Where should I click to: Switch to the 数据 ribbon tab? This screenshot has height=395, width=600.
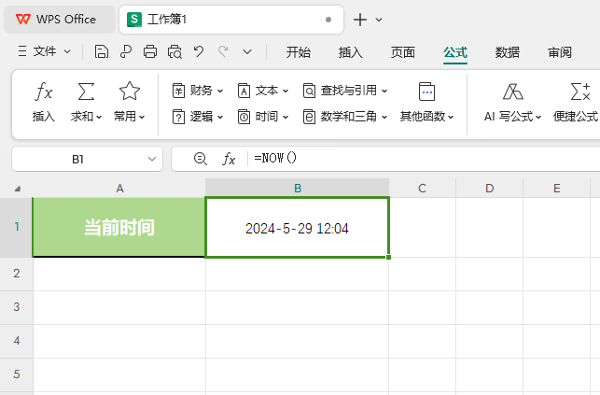(508, 52)
